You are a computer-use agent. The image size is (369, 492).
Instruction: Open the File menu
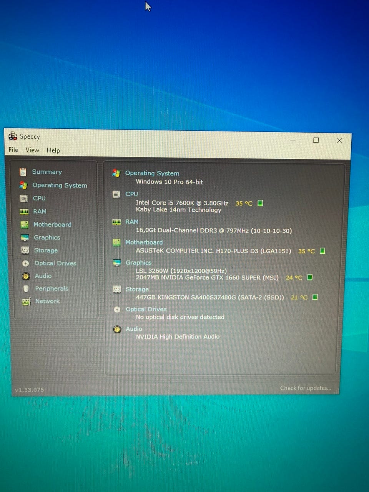click(13, 150)
